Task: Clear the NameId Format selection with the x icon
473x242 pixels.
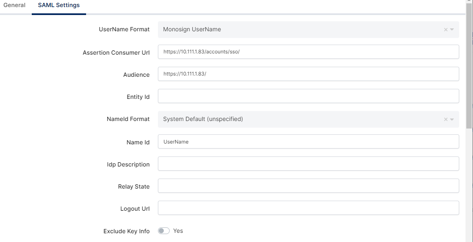Action: click(x=445, y=119)
